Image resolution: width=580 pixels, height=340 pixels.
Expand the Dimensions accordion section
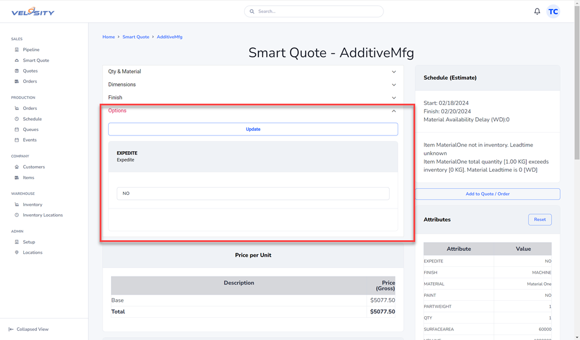click(x=394, y=85)
